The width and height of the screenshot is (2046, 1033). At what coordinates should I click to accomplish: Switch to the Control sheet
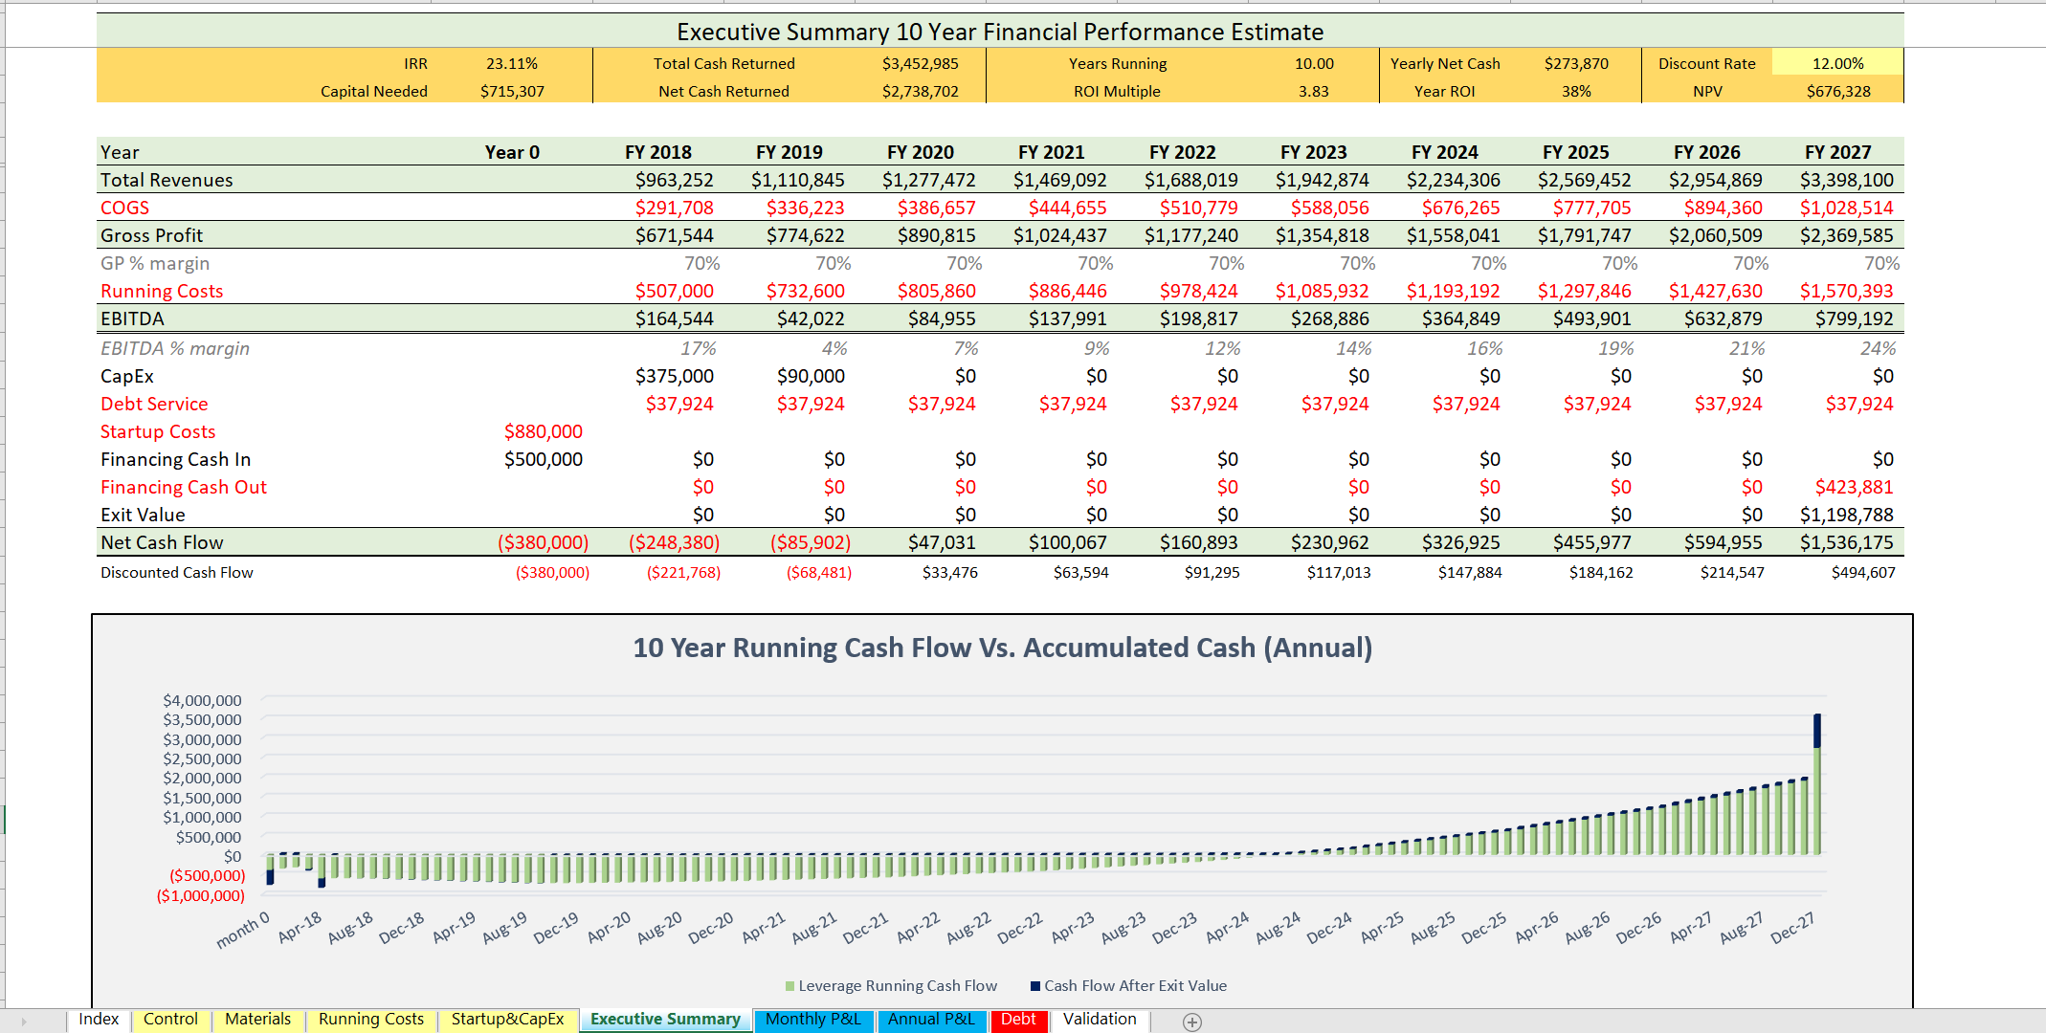170,1020
